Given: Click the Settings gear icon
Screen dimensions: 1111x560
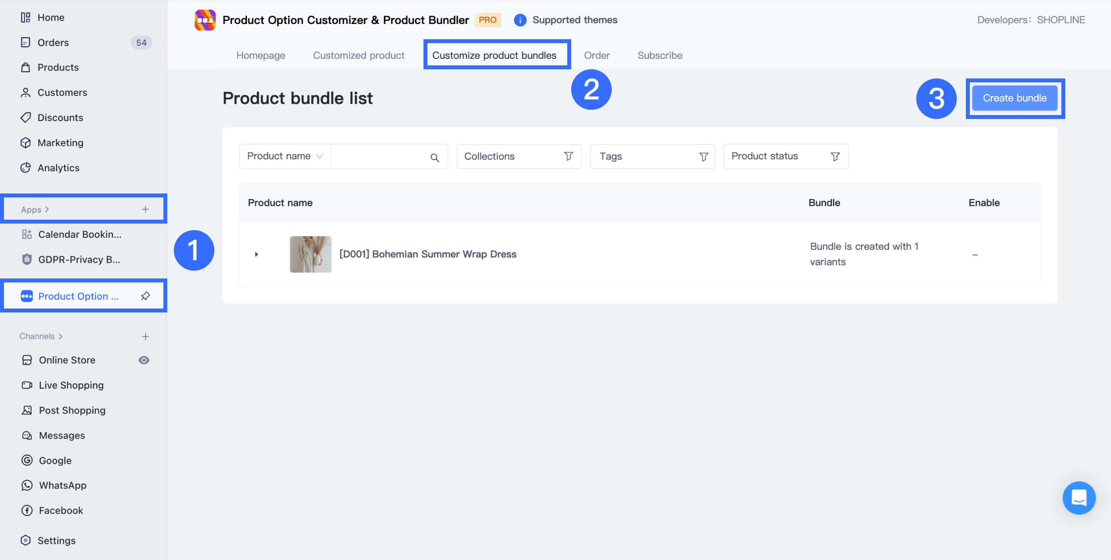Looking at the screenshot, I should pos(26,540).
